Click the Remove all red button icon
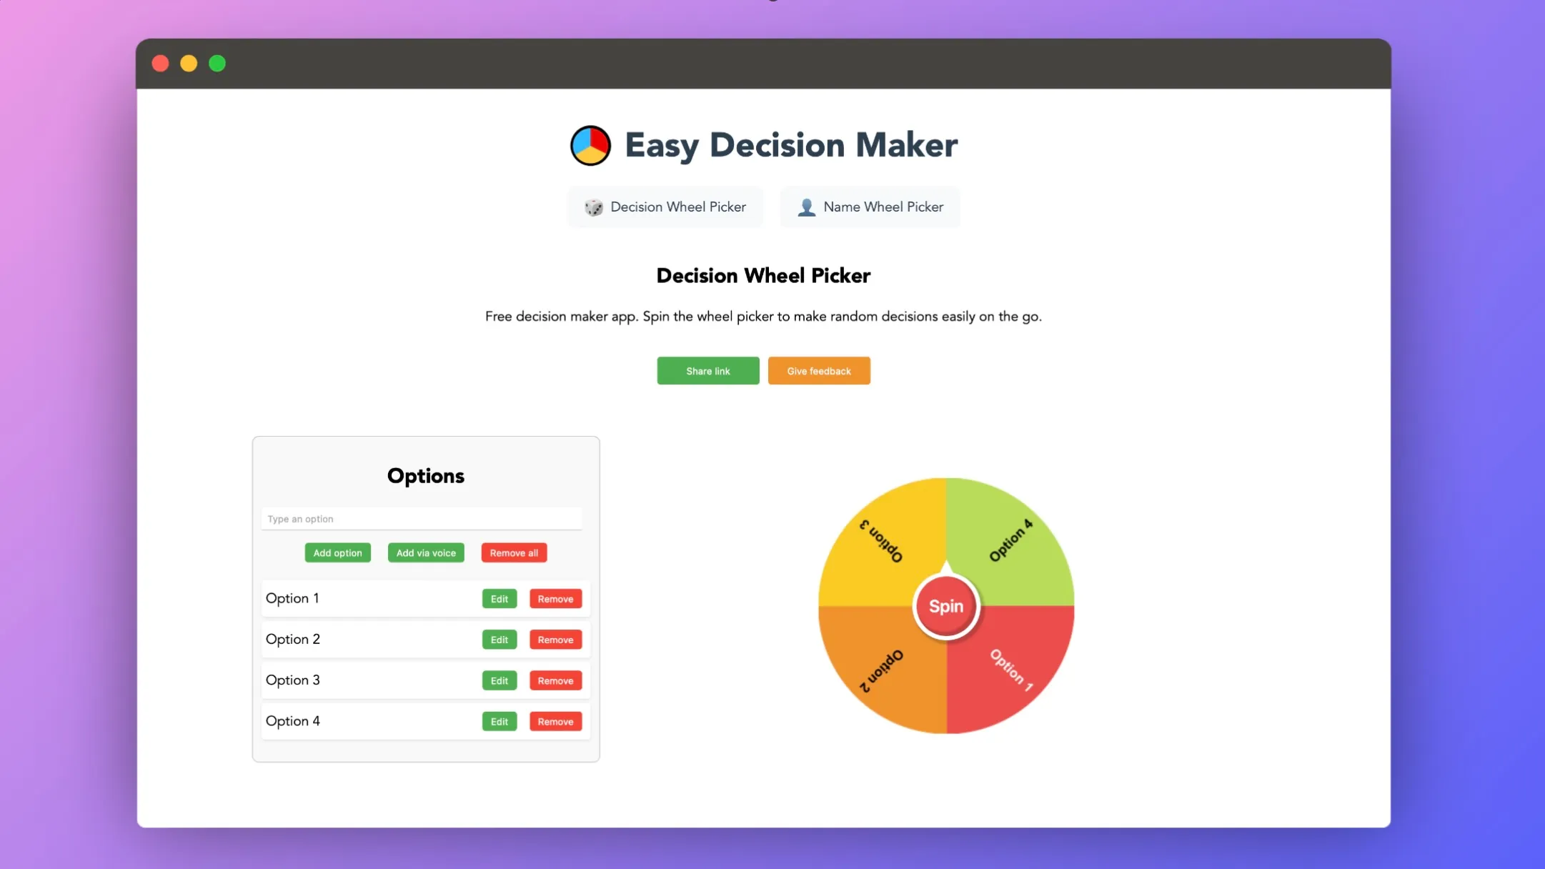Viewport: 1545px width, 869px height. coord(514,552)
